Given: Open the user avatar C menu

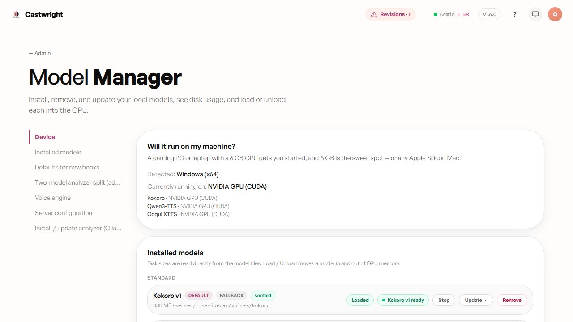Looking at the screenshot, I should click(555, 14).
